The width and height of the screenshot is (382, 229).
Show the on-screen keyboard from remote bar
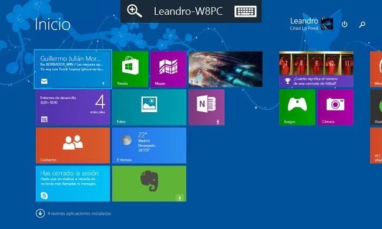246,11
